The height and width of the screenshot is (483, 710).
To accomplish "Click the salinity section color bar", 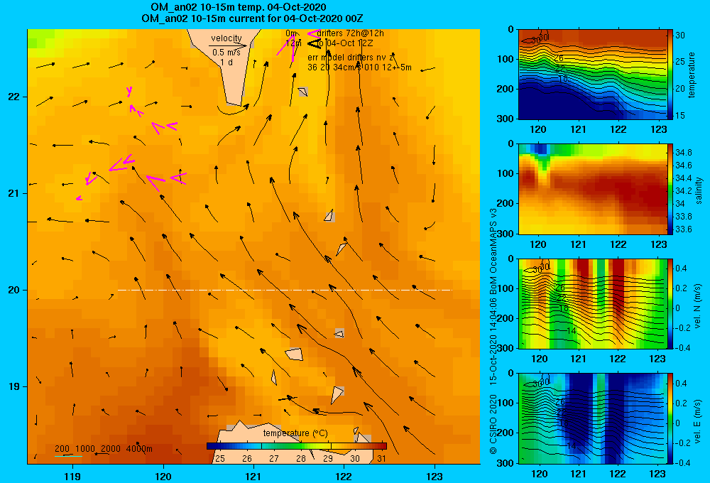I will pyautogui.click(x=670, y=189).
